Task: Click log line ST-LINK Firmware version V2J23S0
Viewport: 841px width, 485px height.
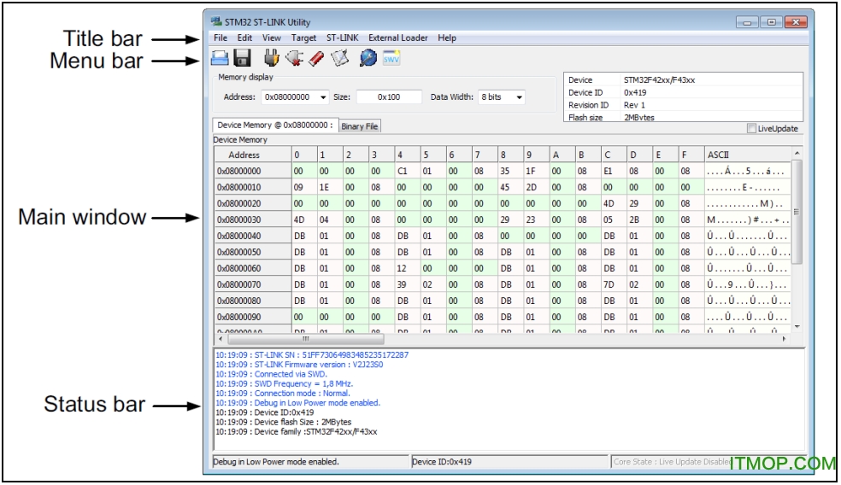Action: click(299, 365)
